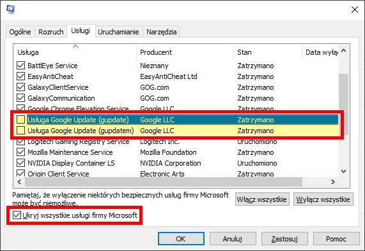Uncheck the BattlEye Service checkbox

[x=20, y=66]
